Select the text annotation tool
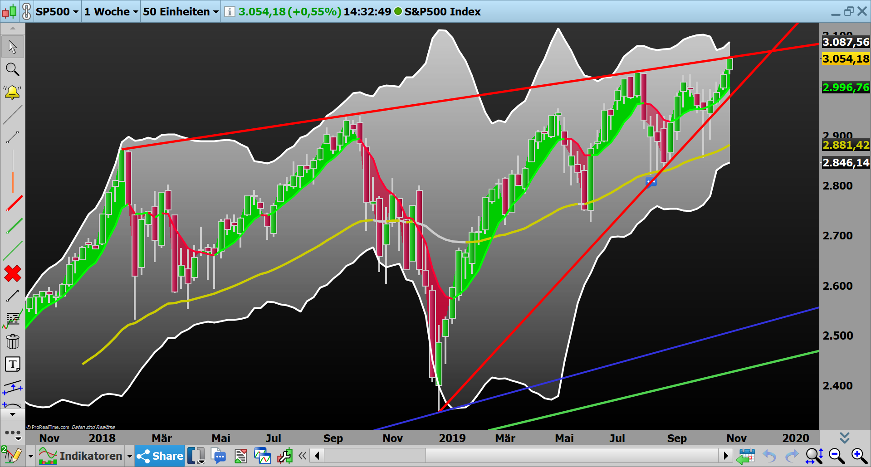This screenshot has height=467, width=871. tap(13, 364)
